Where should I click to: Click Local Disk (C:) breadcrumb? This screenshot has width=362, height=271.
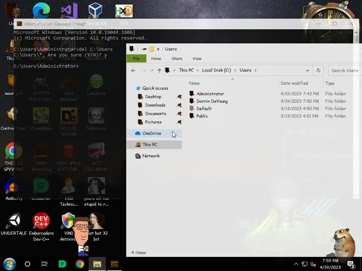tap(216, 70)
